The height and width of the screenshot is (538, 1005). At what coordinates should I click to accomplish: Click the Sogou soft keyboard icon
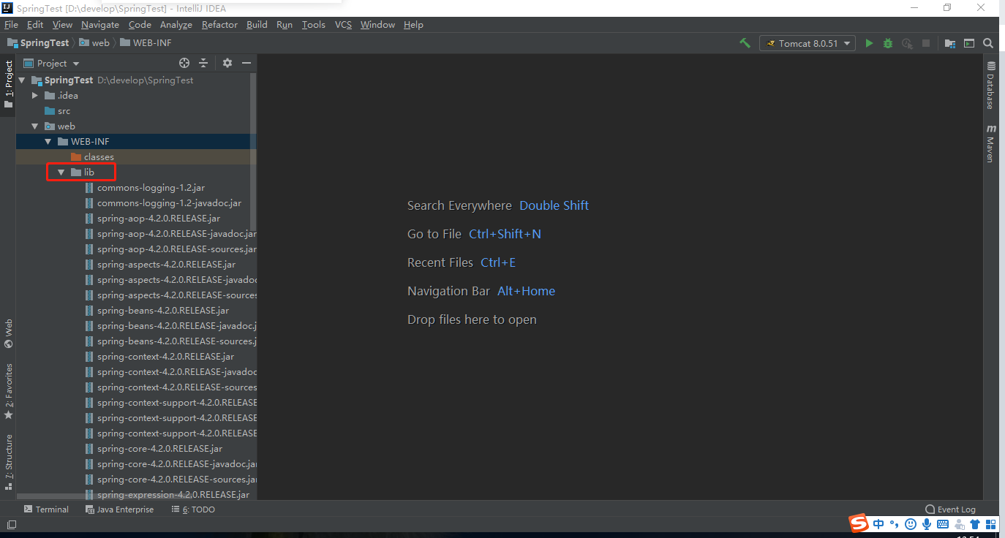(x=943, y=524)
